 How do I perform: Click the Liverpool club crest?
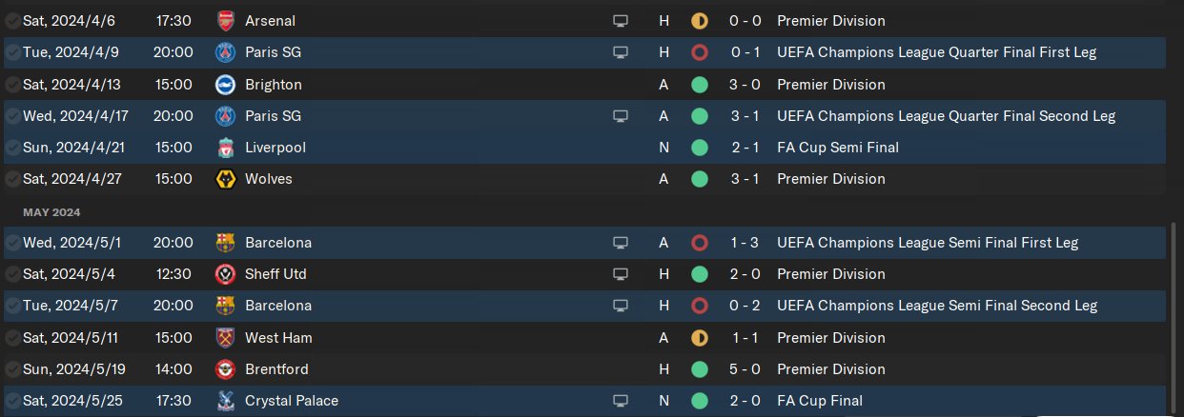click(x=225, y=148)
